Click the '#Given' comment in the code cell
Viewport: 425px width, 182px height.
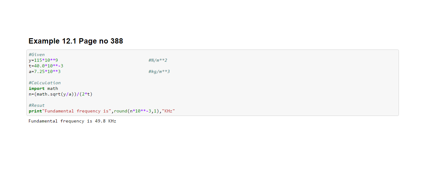pyautogui.click(x=37, y=55)
